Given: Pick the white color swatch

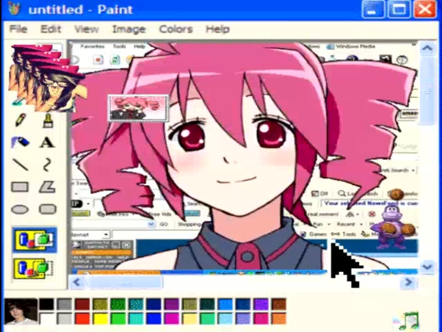Looking at the screenshot, I should point(47,319).
